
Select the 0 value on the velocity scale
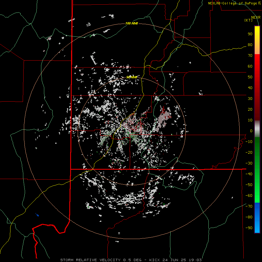click(251, 131)
